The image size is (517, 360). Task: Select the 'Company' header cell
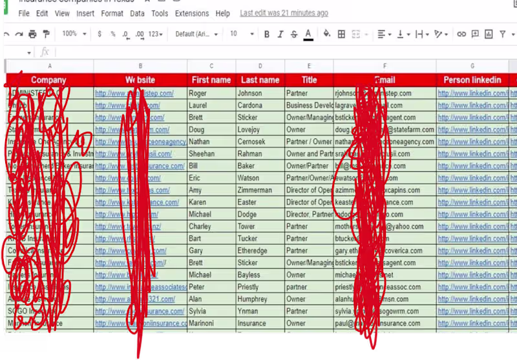[50, 79]
